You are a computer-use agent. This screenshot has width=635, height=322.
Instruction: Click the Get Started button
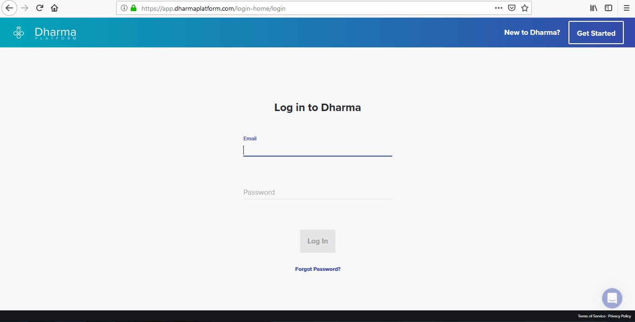coord(596,33)
